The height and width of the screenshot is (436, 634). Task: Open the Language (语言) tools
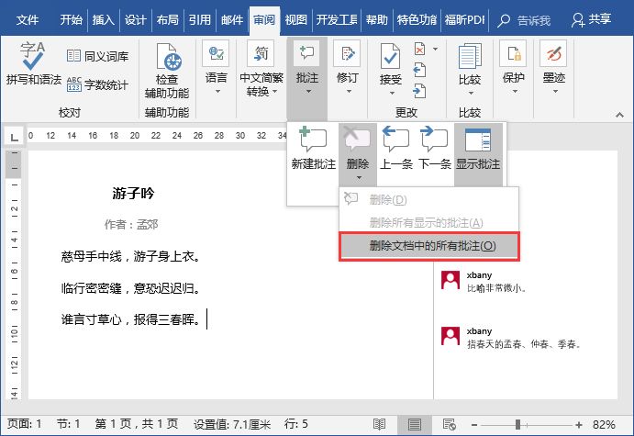click(x=216, y=54)
